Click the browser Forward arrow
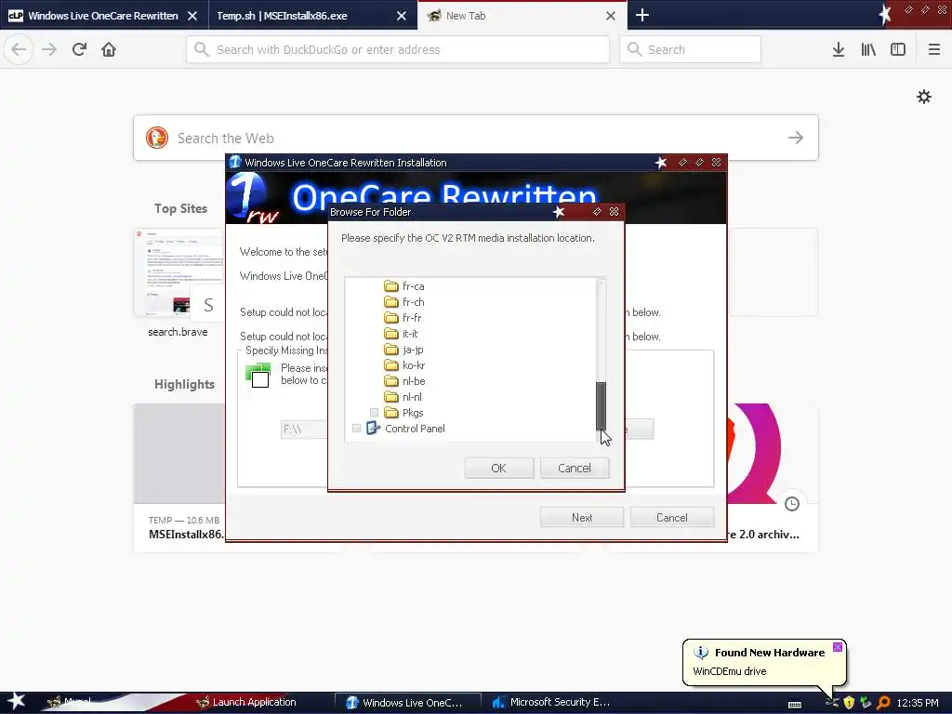This screenshot has height=714, width=952. coord(49,49)
